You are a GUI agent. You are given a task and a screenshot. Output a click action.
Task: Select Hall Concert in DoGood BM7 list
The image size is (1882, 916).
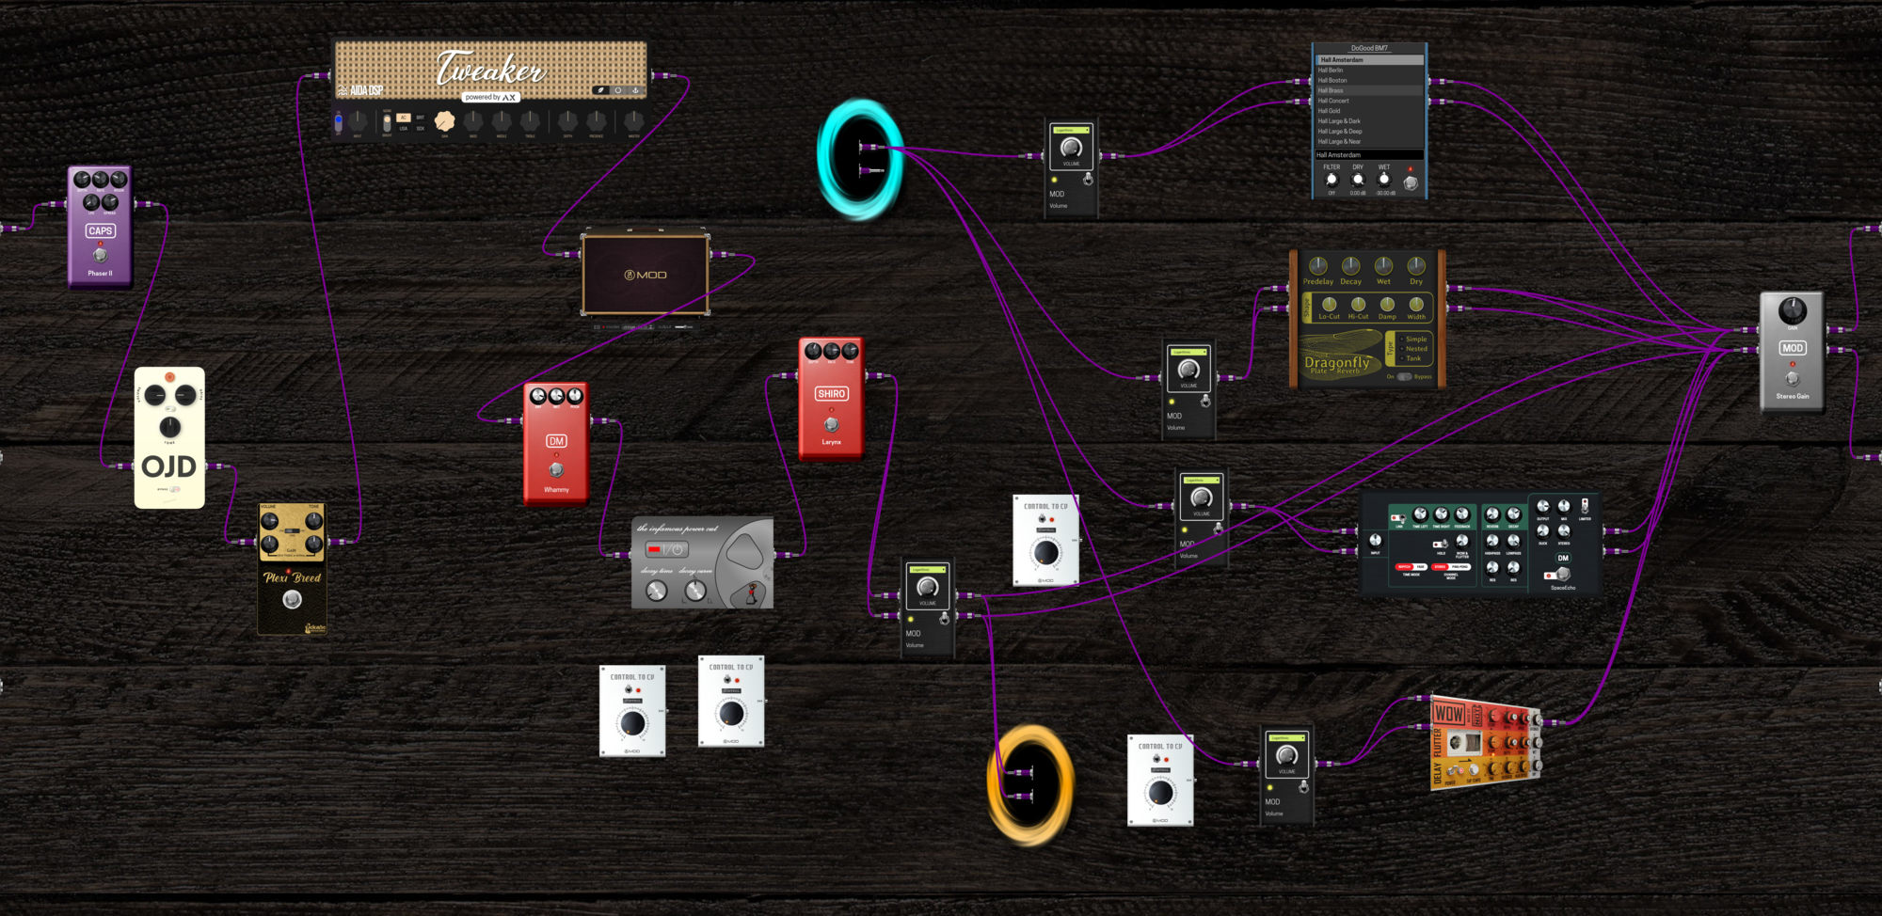(1333, 101)
